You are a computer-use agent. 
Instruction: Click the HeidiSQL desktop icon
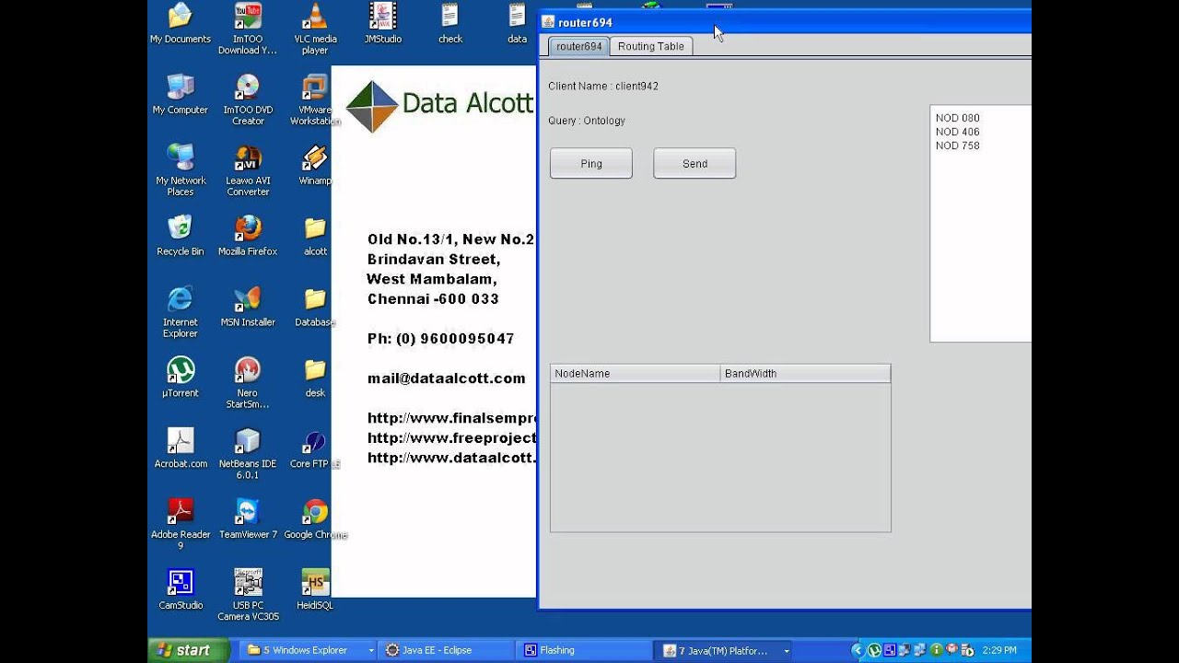click(315, 589)
